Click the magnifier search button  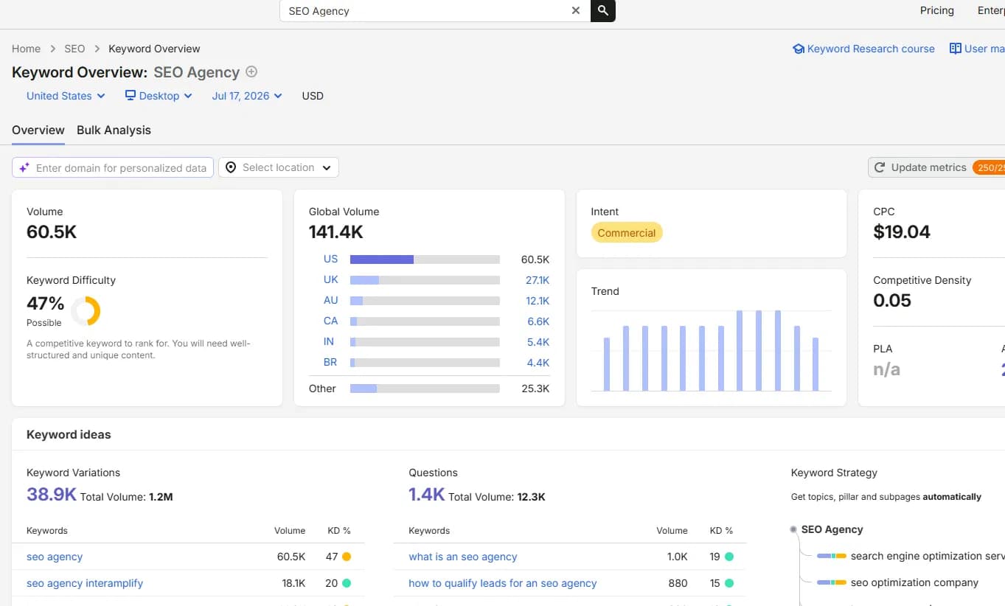(x=603, y=10)
